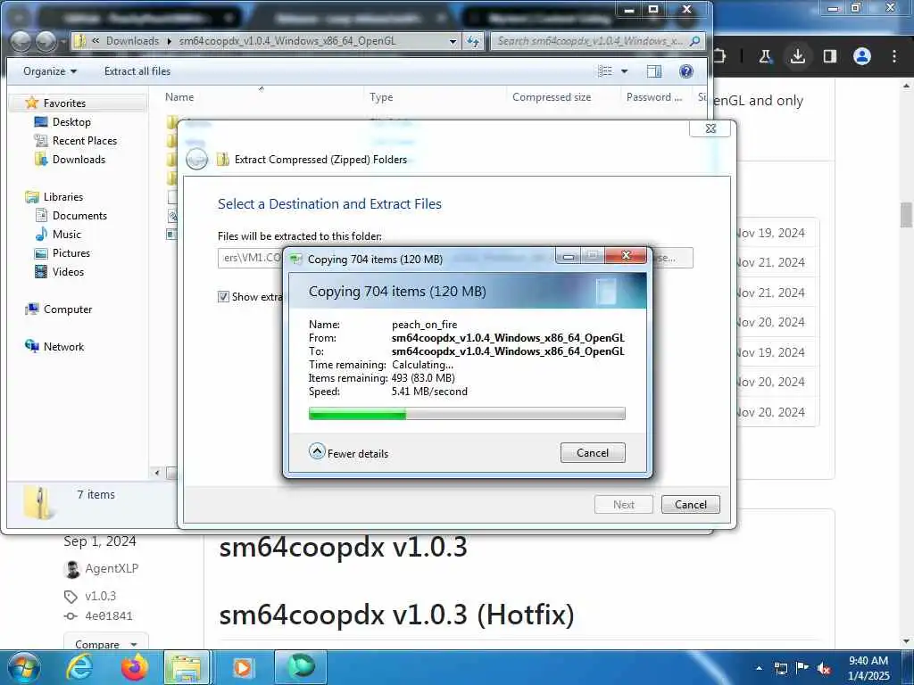
Task: Click search magnifier icon
Action: tap(694, 41)
